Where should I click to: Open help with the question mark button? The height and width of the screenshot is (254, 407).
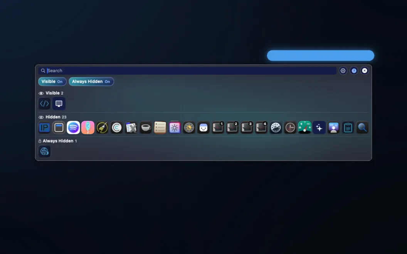coord(354,70)
